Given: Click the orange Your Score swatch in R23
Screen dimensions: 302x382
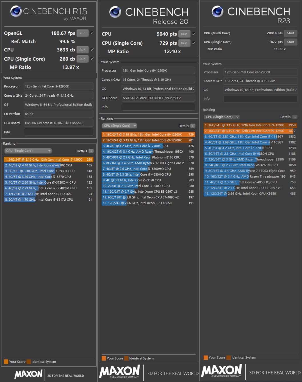Looking at the screenshot, I should pos(206,357).
